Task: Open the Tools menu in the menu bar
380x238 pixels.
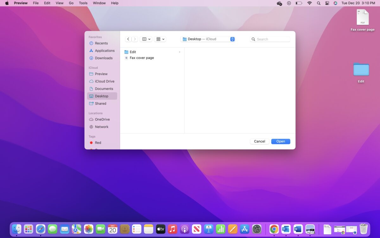Action: pos(83,3)
